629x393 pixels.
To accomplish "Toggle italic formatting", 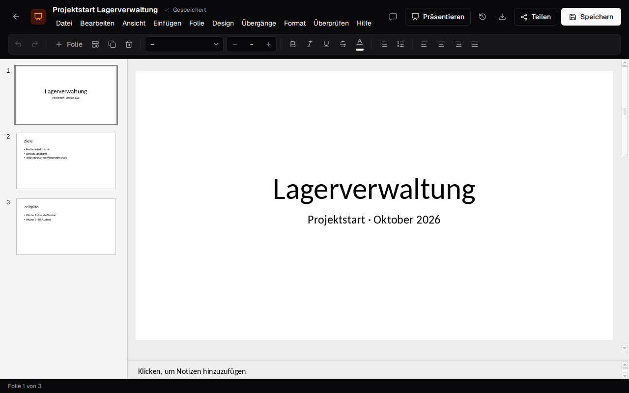I will 310,44.
